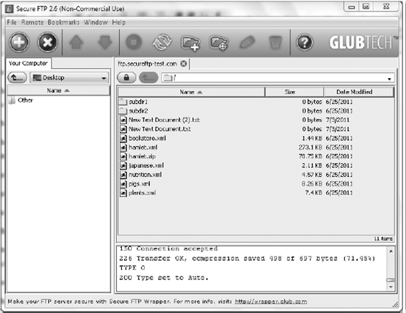406x313 pixels.
Task: Open the Bookmarks menu
Action: click(x=63, y=22)
